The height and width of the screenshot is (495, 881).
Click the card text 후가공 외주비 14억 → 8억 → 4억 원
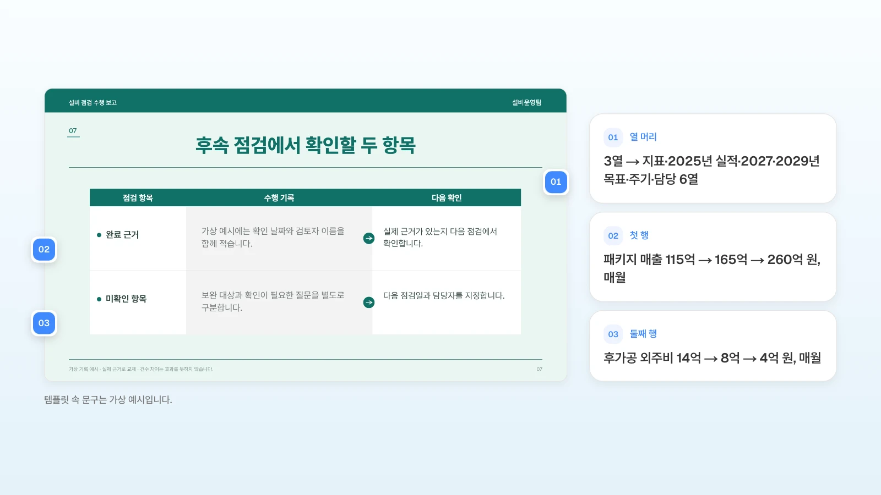712,358
